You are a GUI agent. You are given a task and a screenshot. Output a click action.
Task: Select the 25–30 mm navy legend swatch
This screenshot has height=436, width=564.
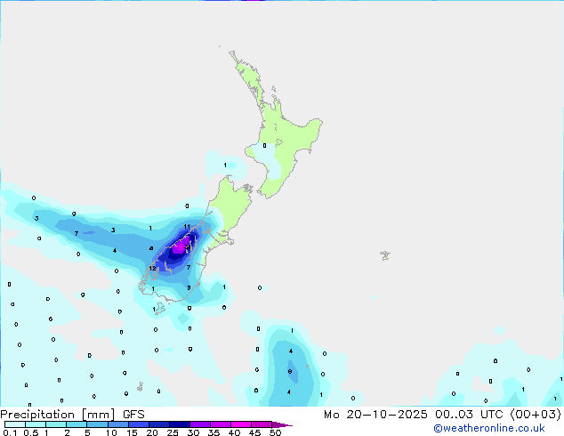[x=179, y=424]
